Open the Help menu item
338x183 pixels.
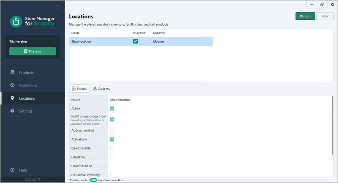pyautogui.click(x=33, y=170)
